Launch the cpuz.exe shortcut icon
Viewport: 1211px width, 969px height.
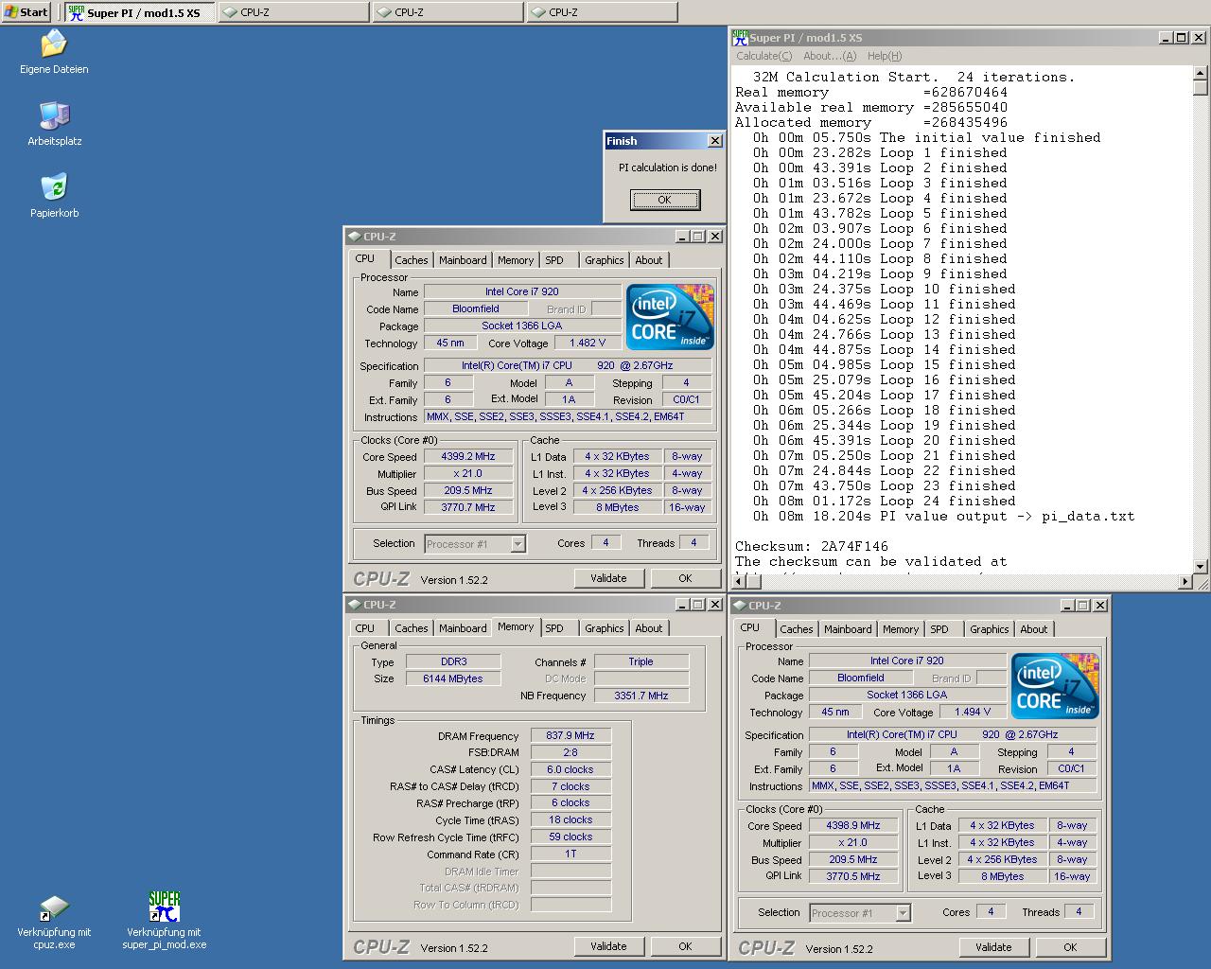coord(54,909)
